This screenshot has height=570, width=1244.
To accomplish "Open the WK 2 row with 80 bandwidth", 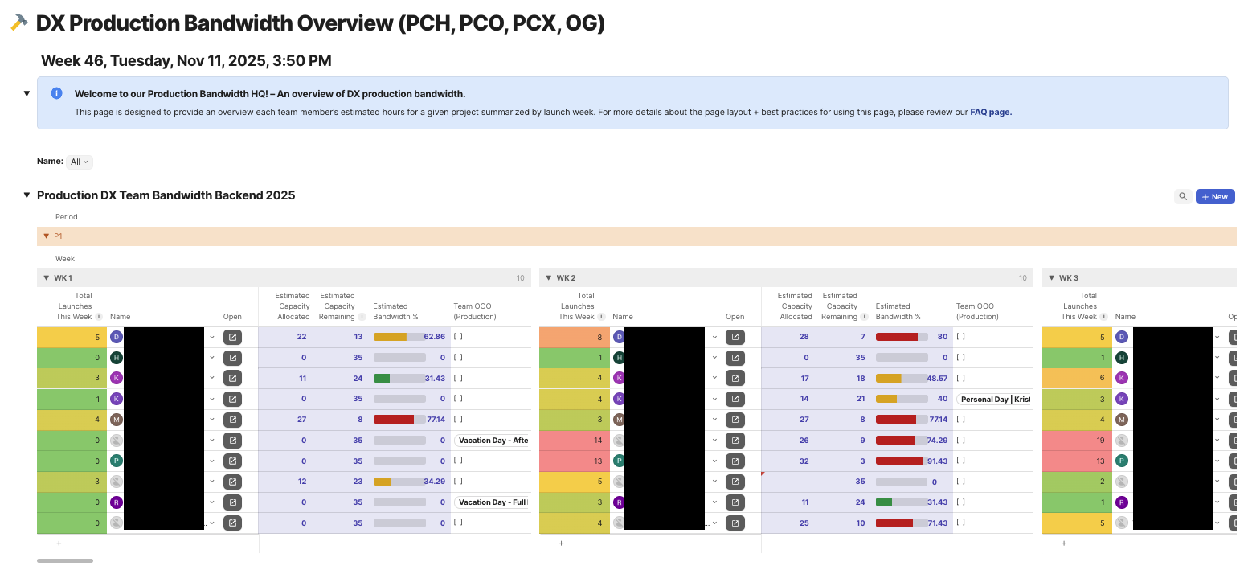I will pos(735,338).
